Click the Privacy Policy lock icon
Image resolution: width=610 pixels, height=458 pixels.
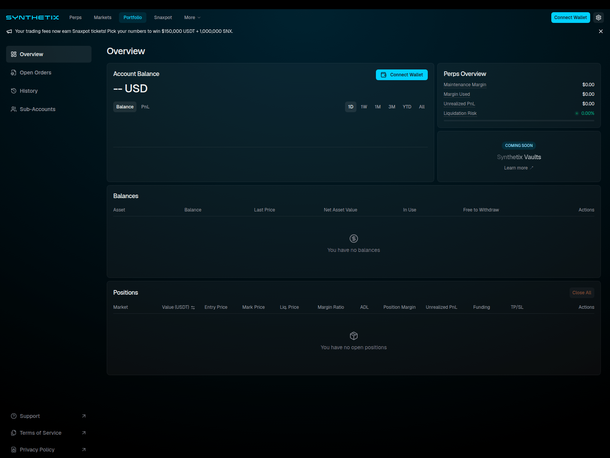tap(14, 450)
